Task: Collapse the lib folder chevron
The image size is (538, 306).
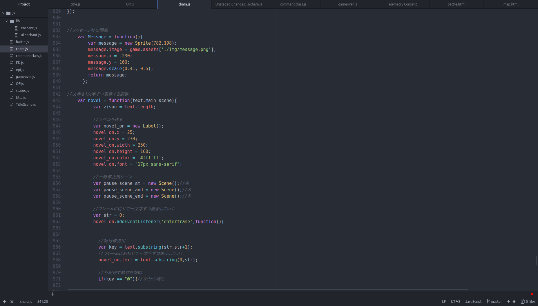Action: (x=7, y=21)
